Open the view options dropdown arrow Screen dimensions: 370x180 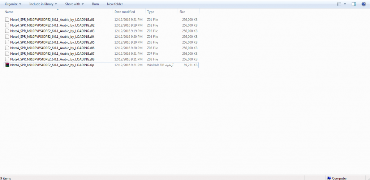pos(345,4)
